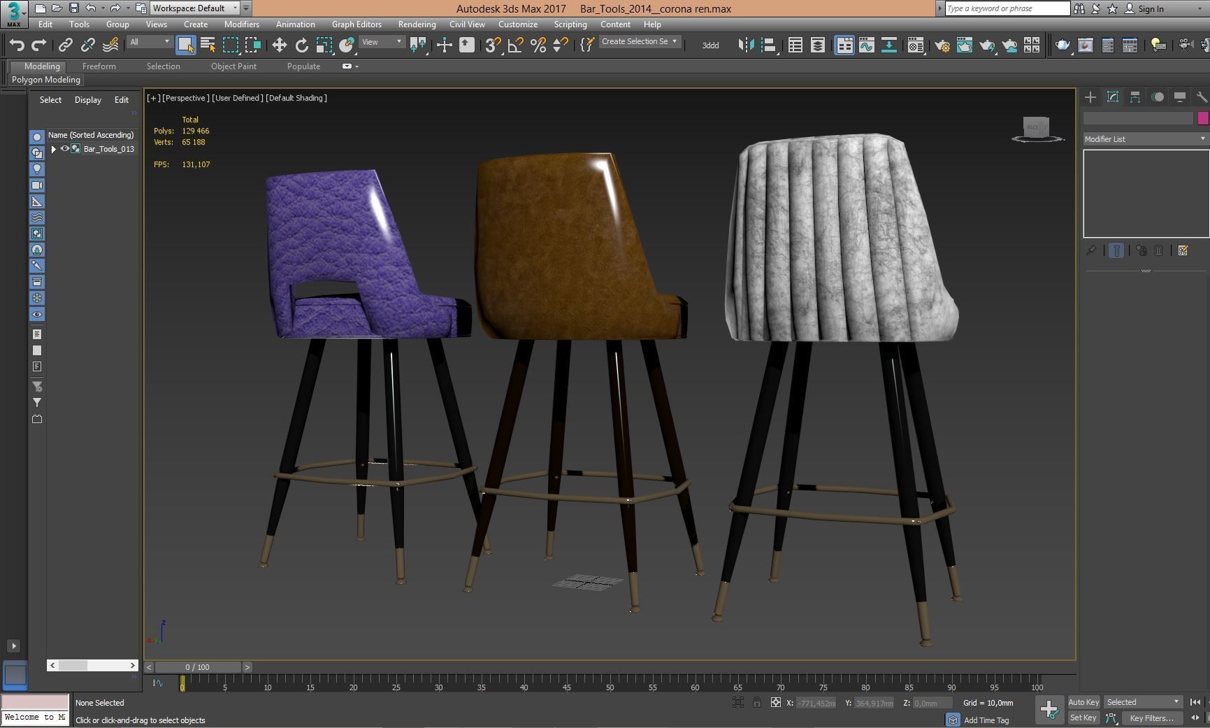The image size is (1210, 728).
Task: Open the Modify command panel tab
Action: (x=1113, y=97)
